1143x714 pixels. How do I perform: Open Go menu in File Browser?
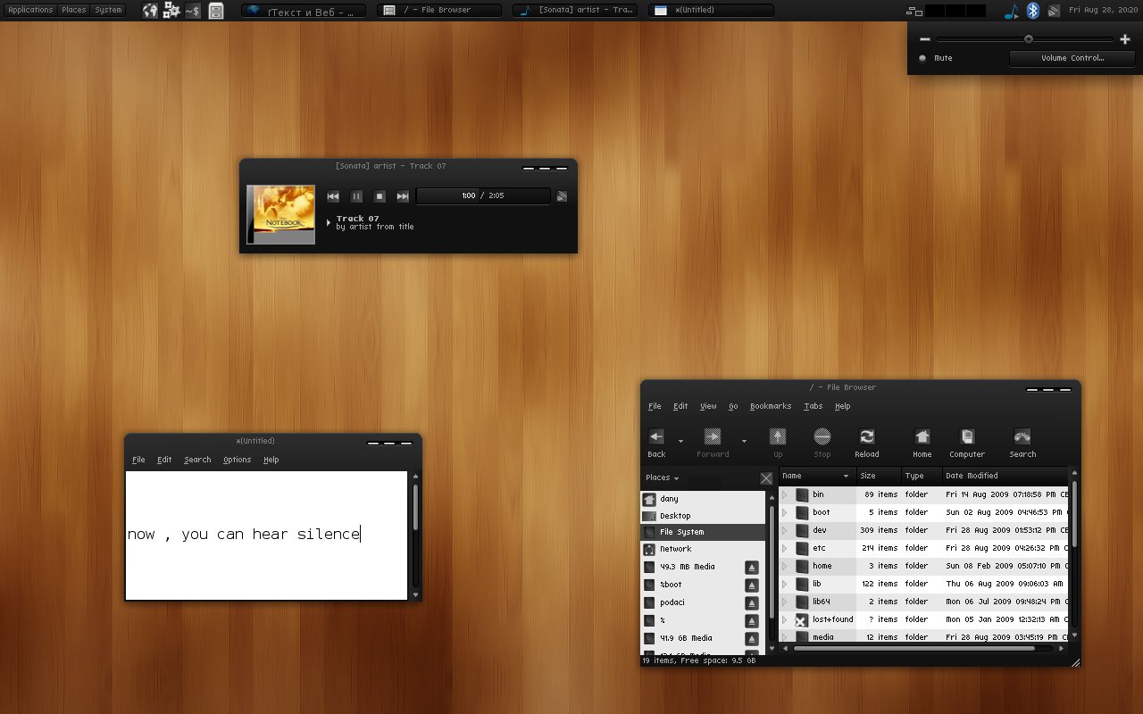(x=733, y=406)
